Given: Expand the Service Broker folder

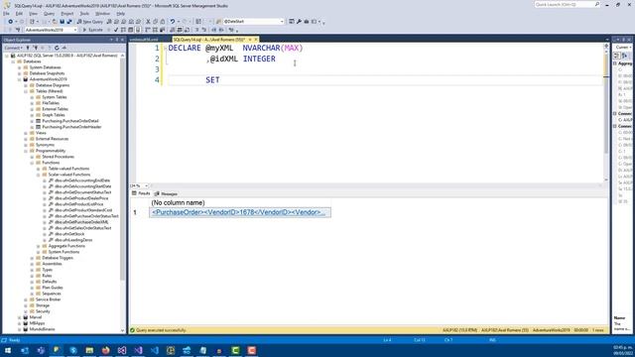Looking at the screenshot, I should (26, 299).
